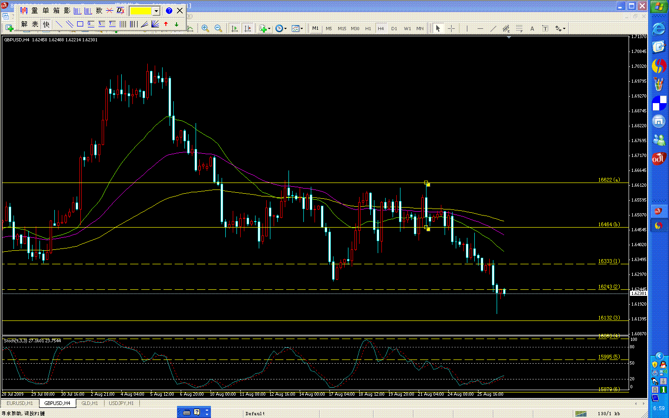This screenshot has height=418, width=669.
Task: Switch timeframe to M1
Action: click(315, 28)
